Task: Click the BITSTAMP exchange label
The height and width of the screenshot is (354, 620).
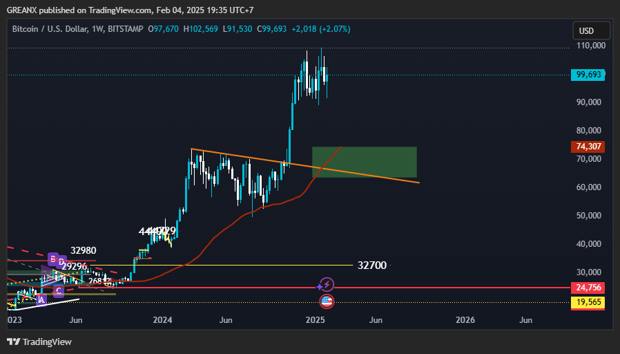Action: pyautogui.click(x=126, y=29)
